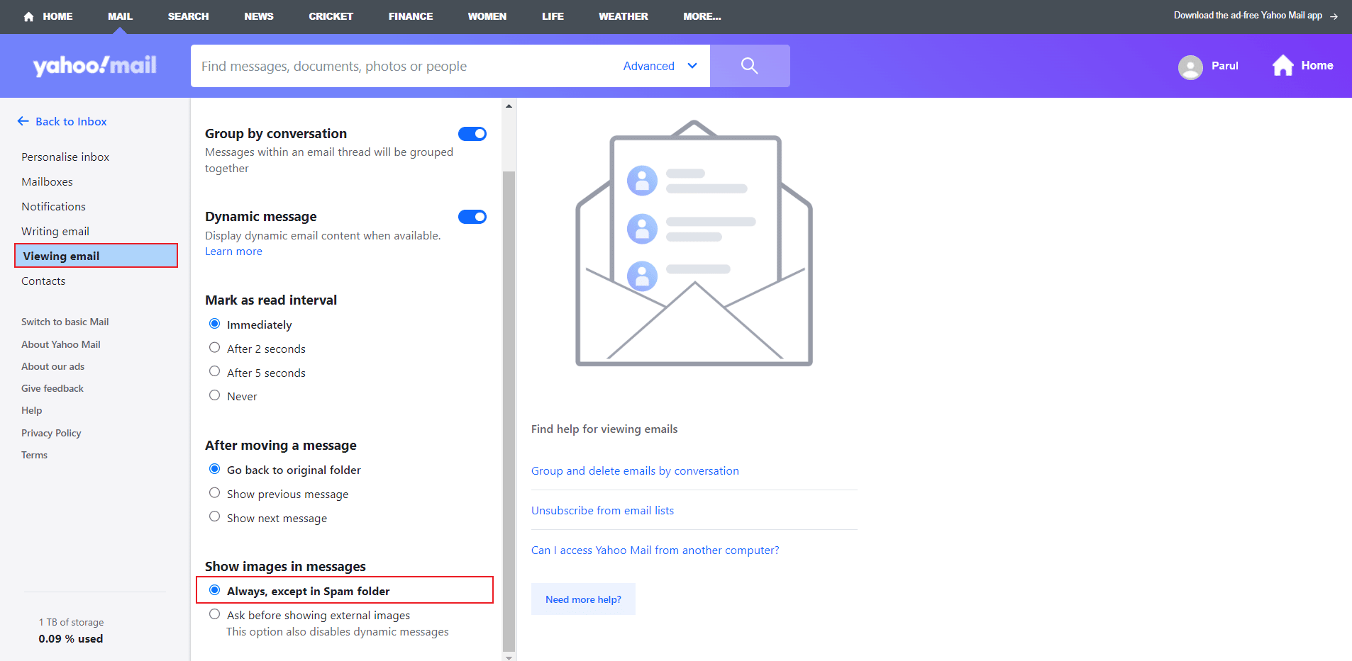Screen dimensions: 1352x661
Task: Open FINANCE in top navigation
Action: pos(411,16)
